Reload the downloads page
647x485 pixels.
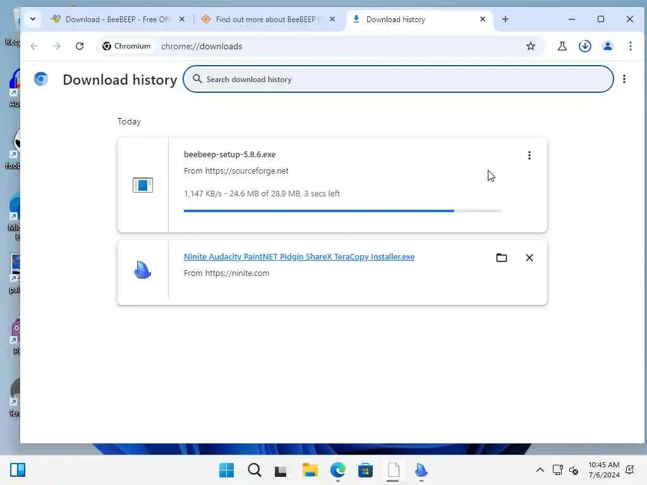click(80, 46)
